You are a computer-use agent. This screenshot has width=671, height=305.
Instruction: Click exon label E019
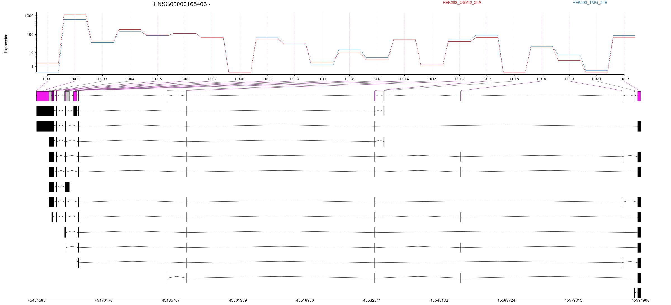tap(542, 79)
